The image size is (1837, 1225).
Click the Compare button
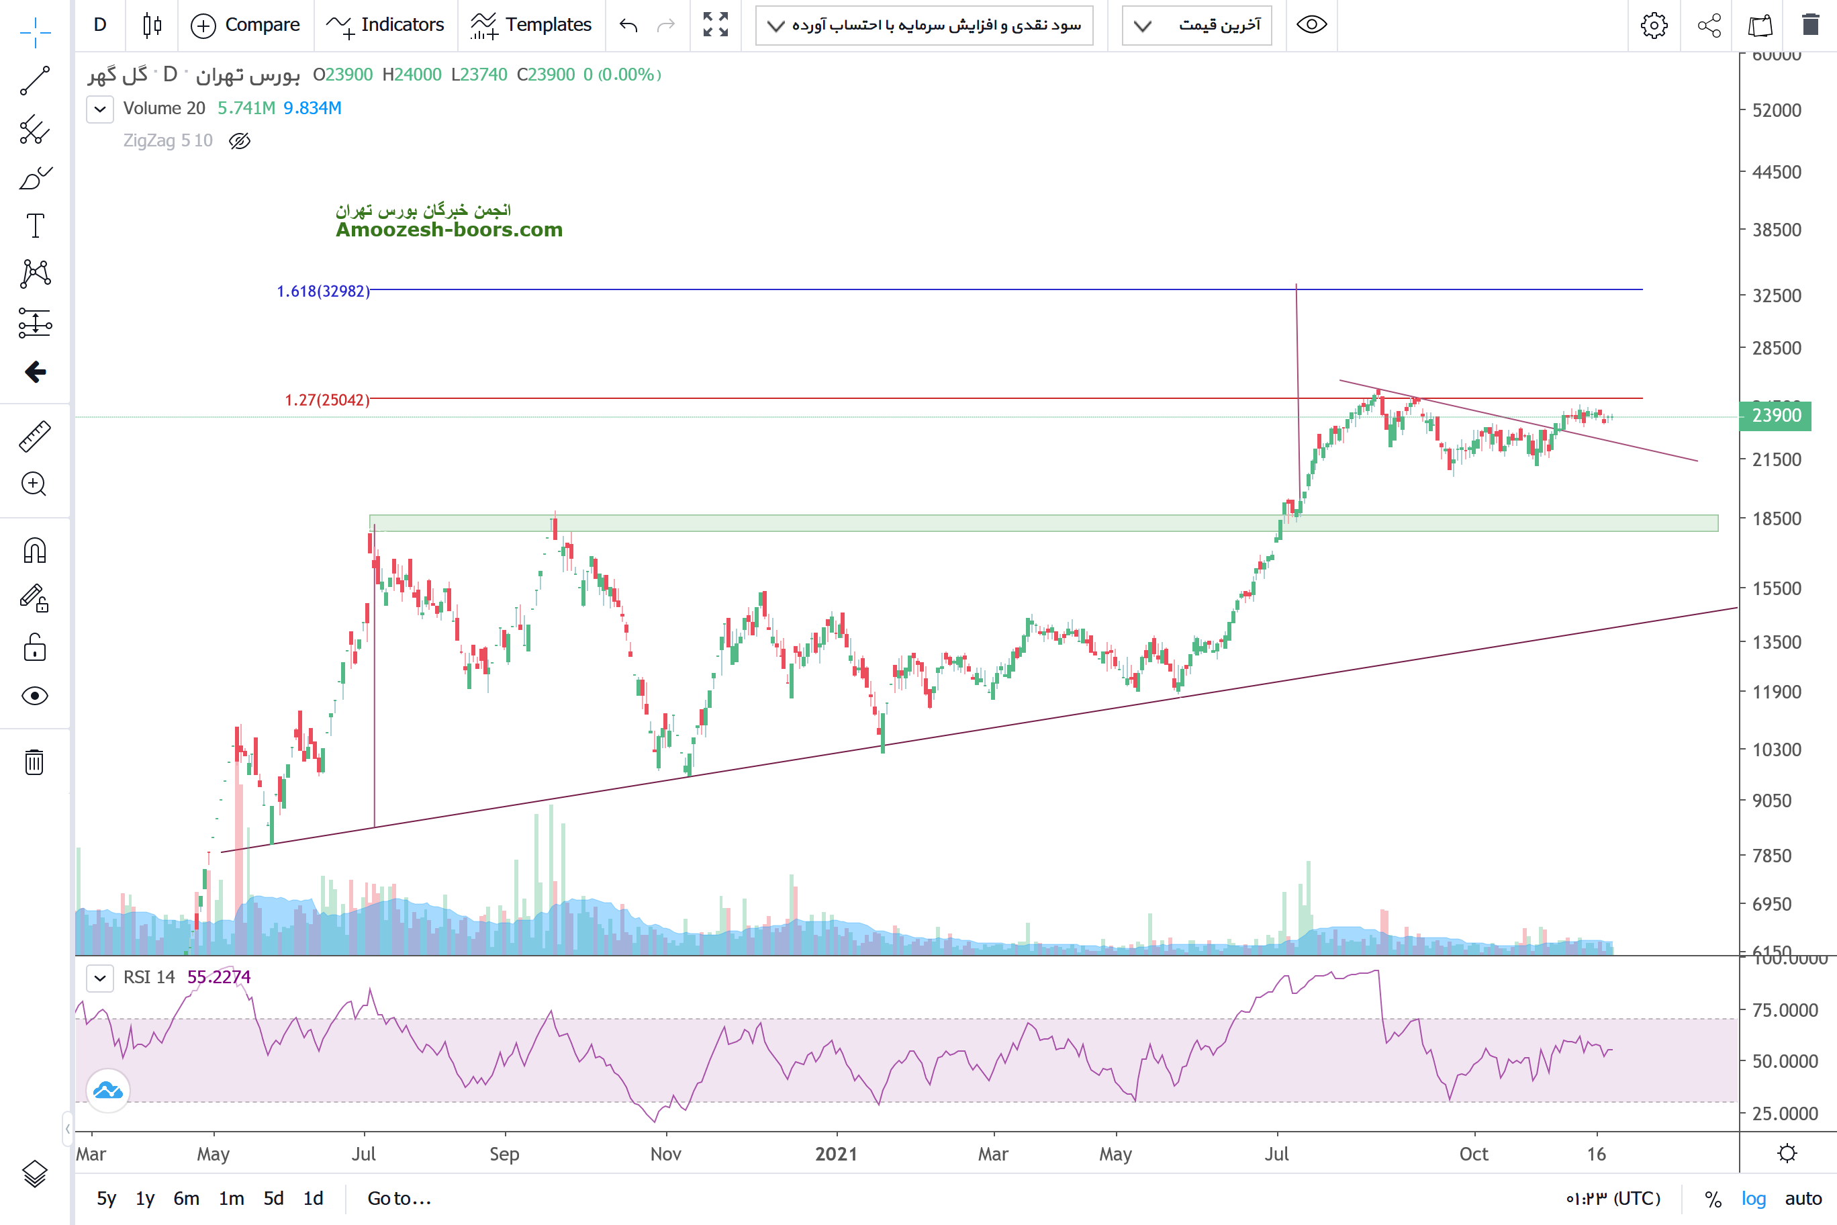[245, 25]
